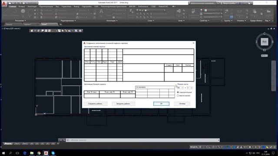Select the Circle drawing tool in ribbon
Image resolution: width=278 pixels, height=156 pixels.
pyautogui.click(x=23, y=11)
